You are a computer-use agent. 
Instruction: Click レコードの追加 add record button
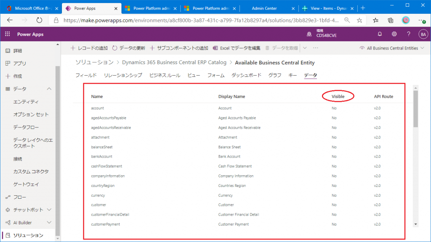89,48
